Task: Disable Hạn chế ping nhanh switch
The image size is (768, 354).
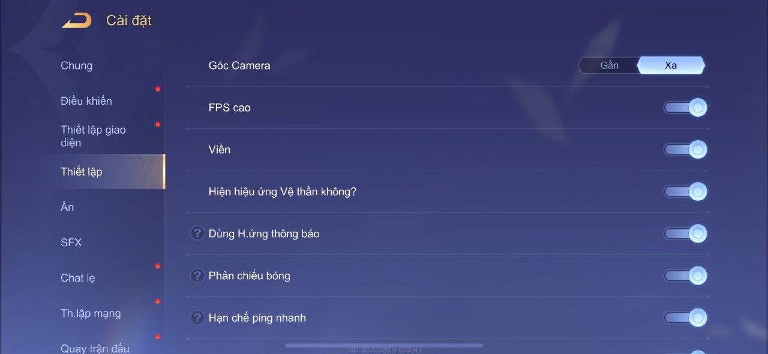Action: coord(685,317)
